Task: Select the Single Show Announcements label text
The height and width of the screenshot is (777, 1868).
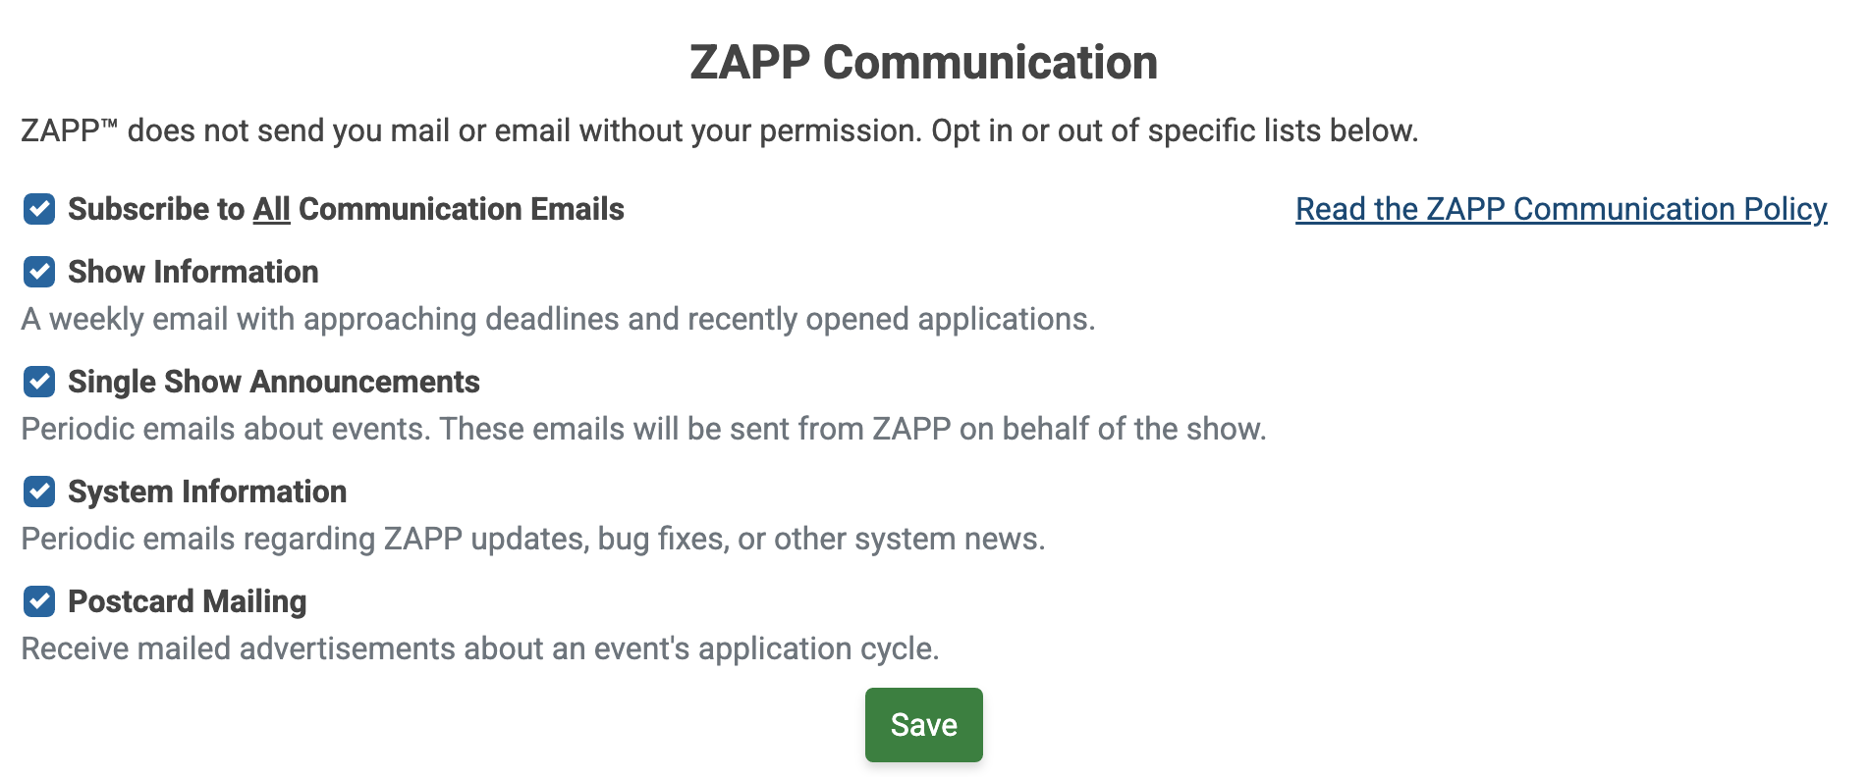Action: coord(273,382)
